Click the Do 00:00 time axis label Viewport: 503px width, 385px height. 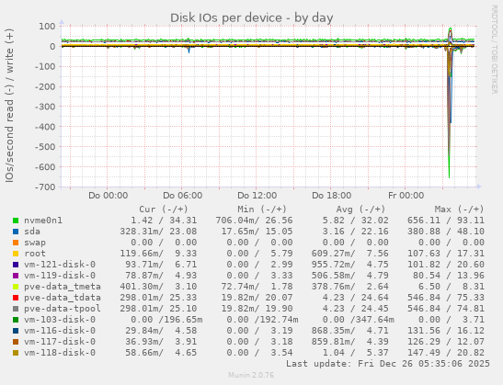[x=109, y=196]
